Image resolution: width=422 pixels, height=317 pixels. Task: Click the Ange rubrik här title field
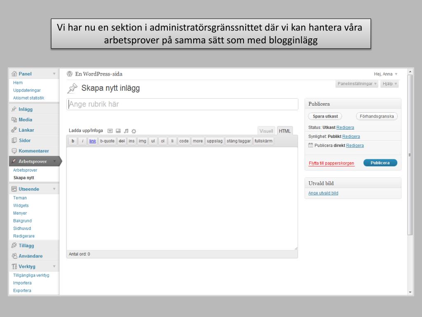[x=182, y=104]
